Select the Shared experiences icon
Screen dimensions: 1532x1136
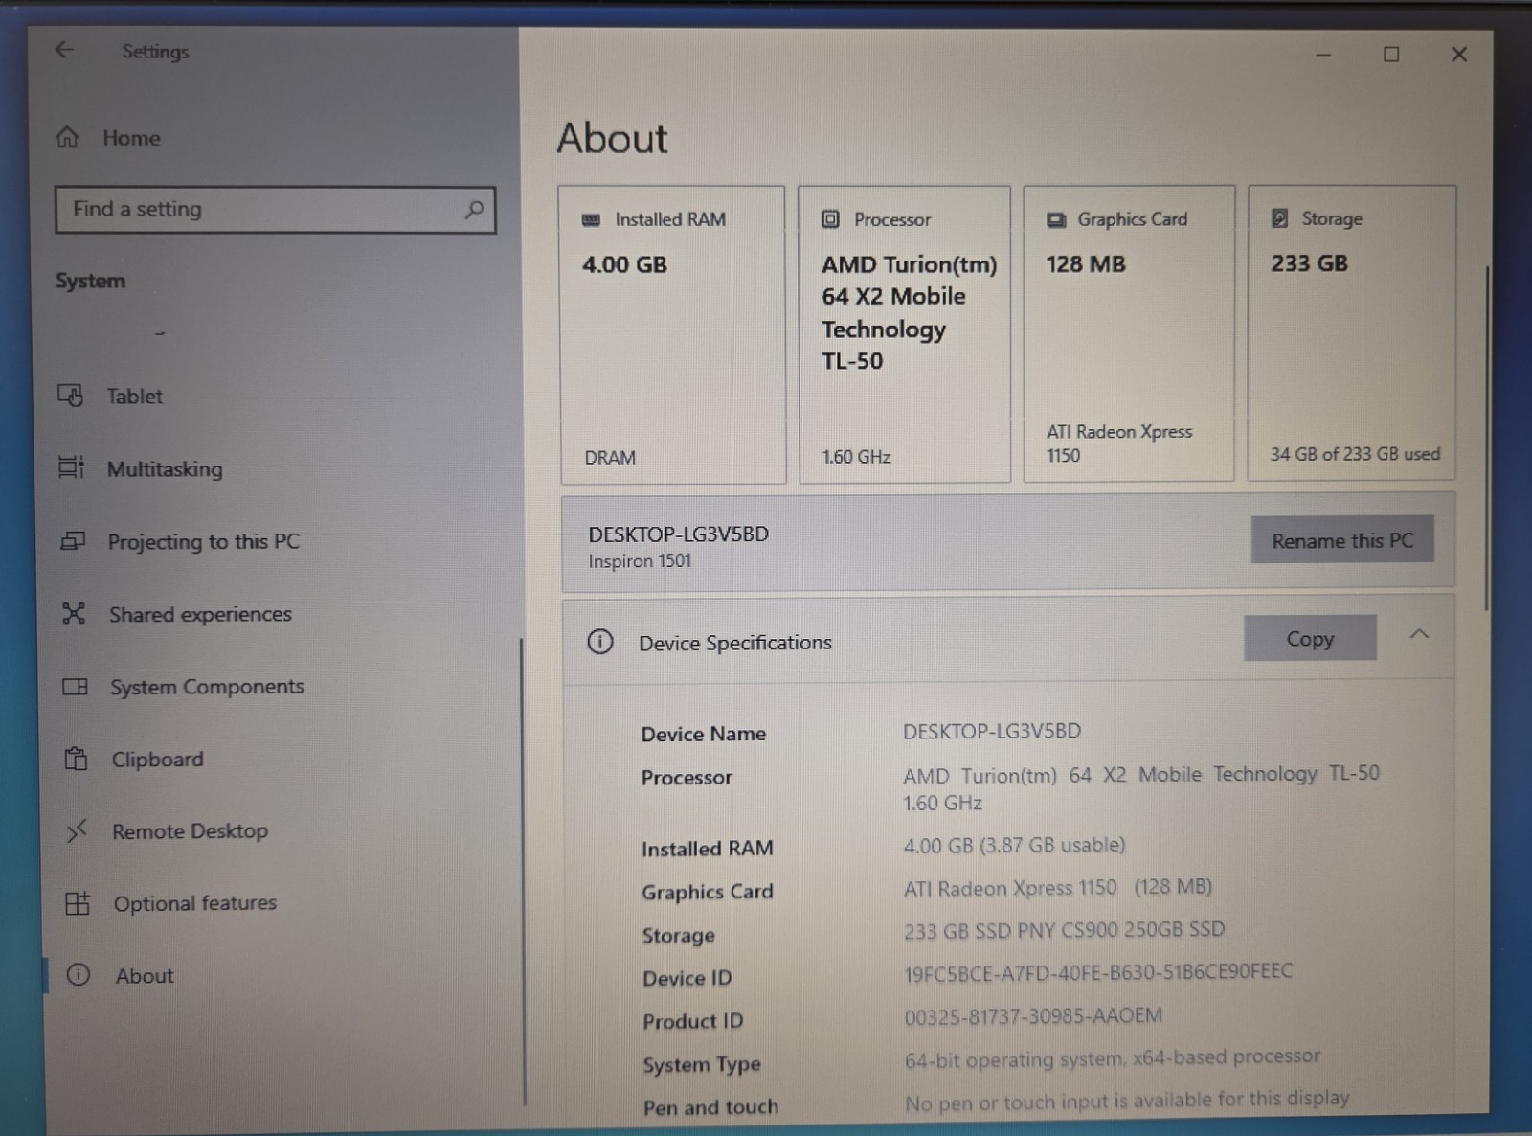[x=74, y=613]
